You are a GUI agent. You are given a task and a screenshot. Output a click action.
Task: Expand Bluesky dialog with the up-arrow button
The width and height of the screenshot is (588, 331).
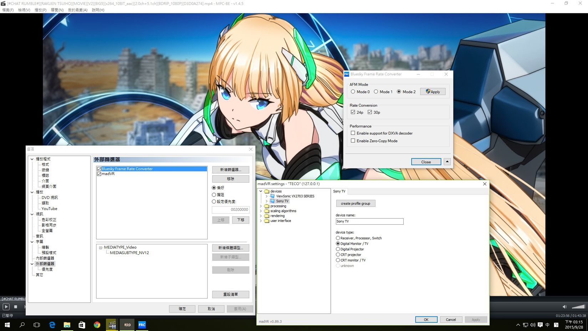[x=447, y=162]
